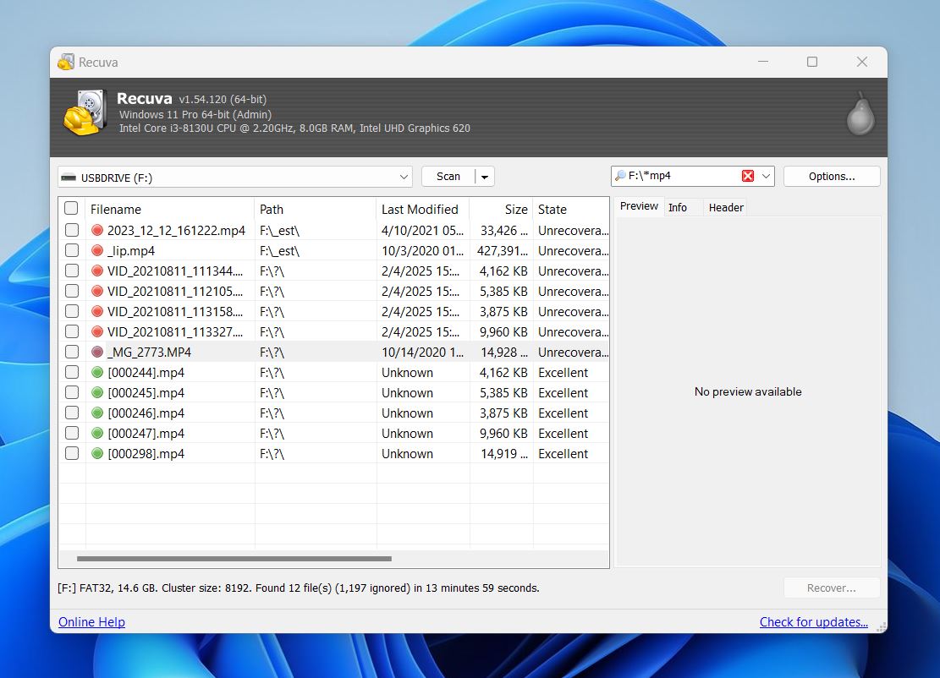
Task: Sort by the State column header
Action: [x=571, y=210]
